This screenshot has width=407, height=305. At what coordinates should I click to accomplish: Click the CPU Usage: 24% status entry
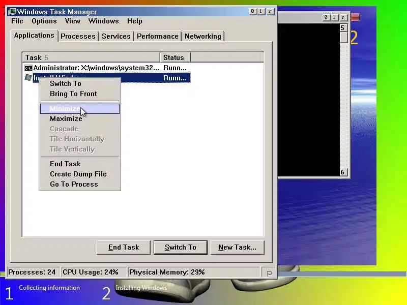(94, 272)
